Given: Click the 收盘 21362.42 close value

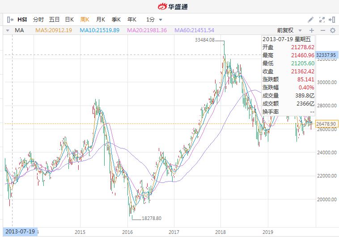Looking at the screenshot, I should point(302,72).
